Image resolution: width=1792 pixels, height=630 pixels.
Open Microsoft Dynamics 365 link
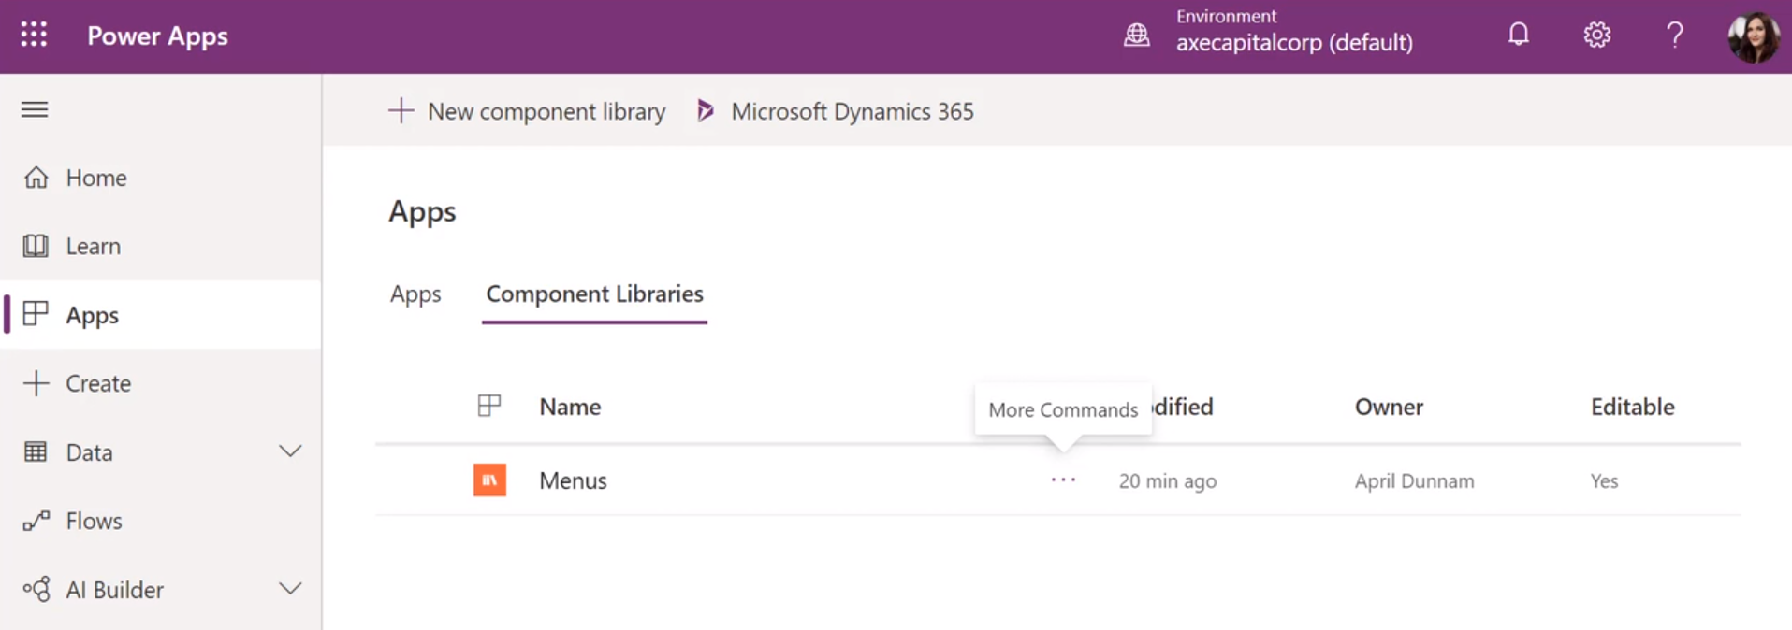[x=835, y=111]
